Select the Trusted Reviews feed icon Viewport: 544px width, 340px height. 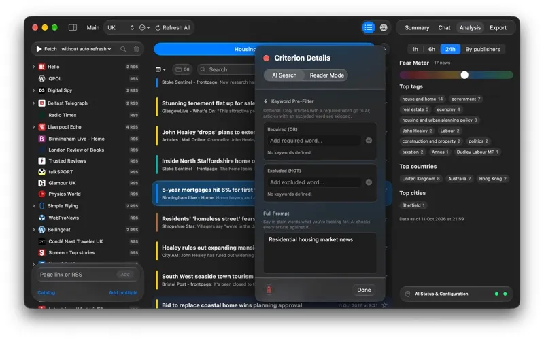pos(41,161)
